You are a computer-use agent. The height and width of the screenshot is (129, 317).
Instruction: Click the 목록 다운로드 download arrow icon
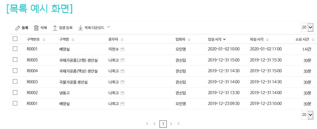point(80,28)
